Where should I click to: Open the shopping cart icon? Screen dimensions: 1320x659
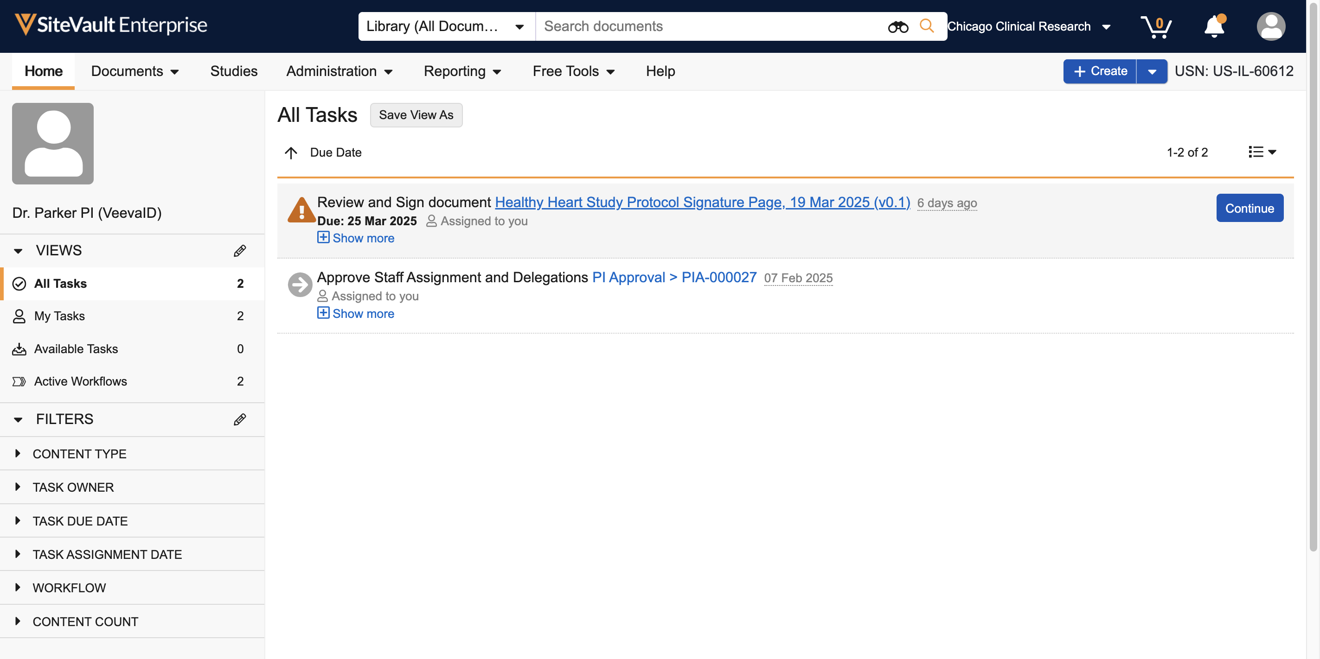(1156, 26)
